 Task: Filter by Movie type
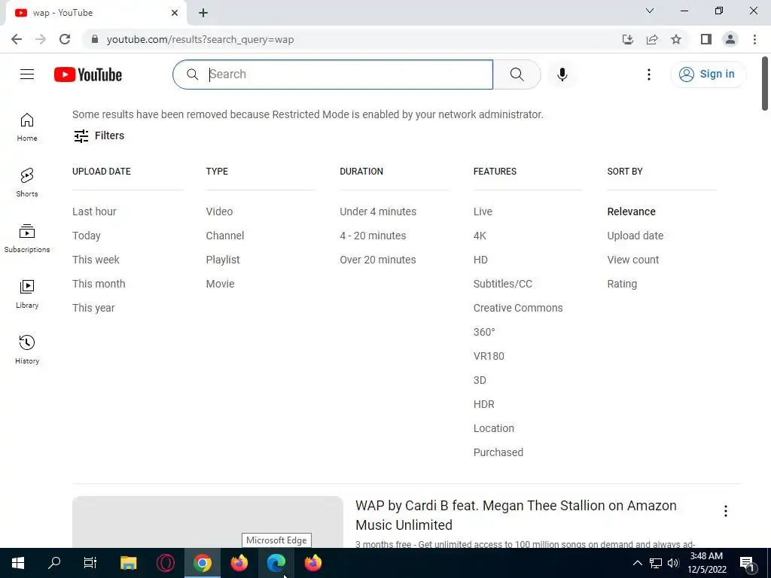point(221,284)
